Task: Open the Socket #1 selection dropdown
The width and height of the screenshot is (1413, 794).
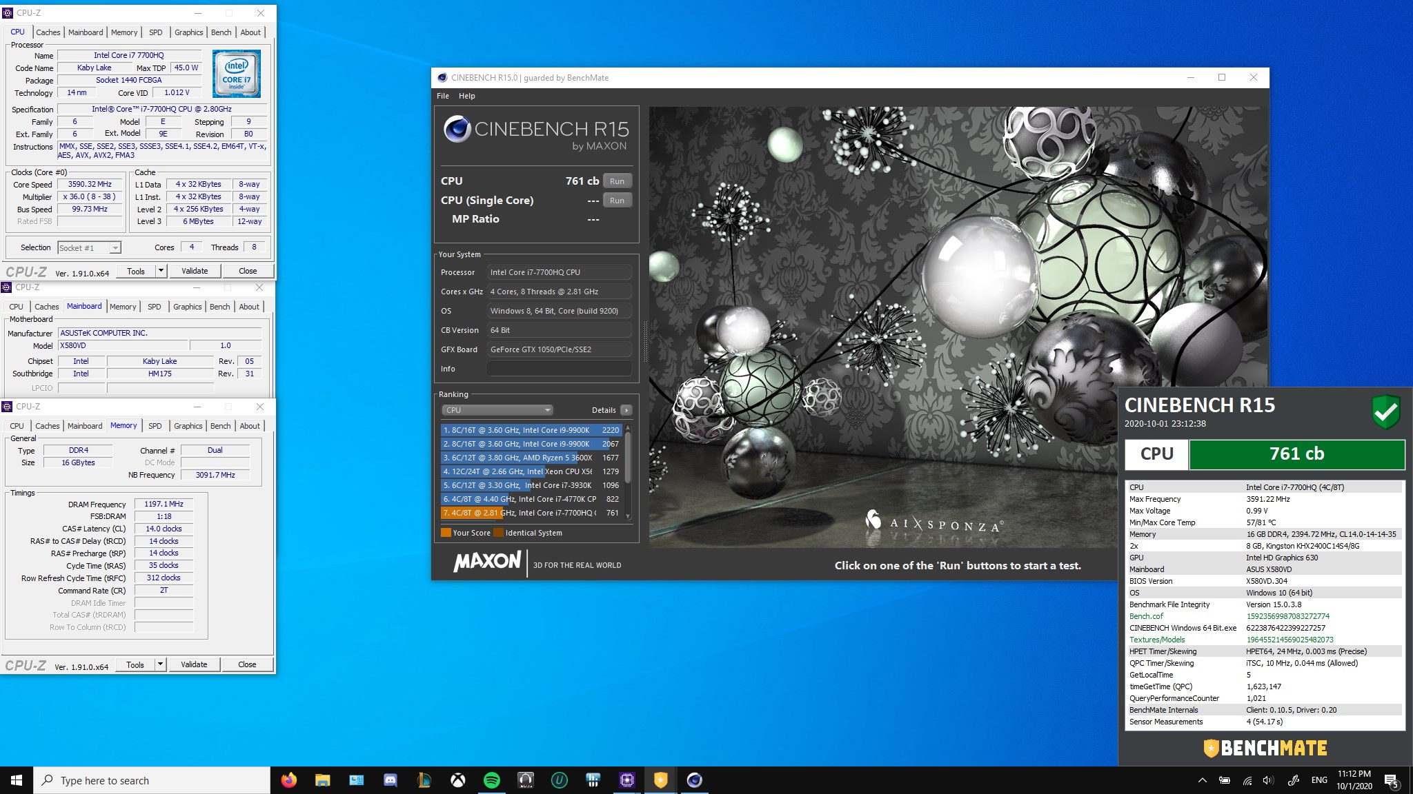Action: 89,247
